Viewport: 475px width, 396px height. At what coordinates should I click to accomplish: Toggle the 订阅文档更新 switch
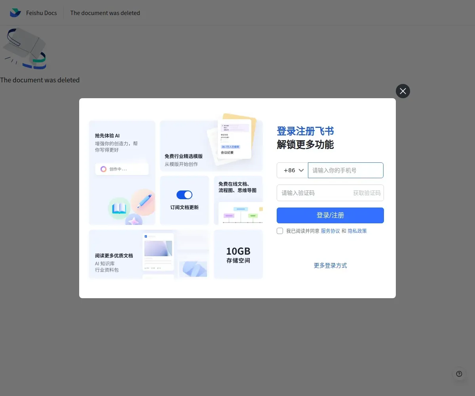click(184, 194)
